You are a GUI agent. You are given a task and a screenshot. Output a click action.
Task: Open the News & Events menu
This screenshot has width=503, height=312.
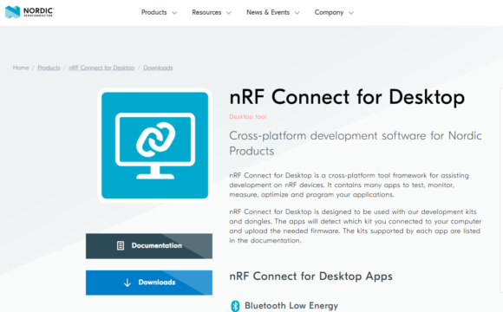(x=268, y=12)
